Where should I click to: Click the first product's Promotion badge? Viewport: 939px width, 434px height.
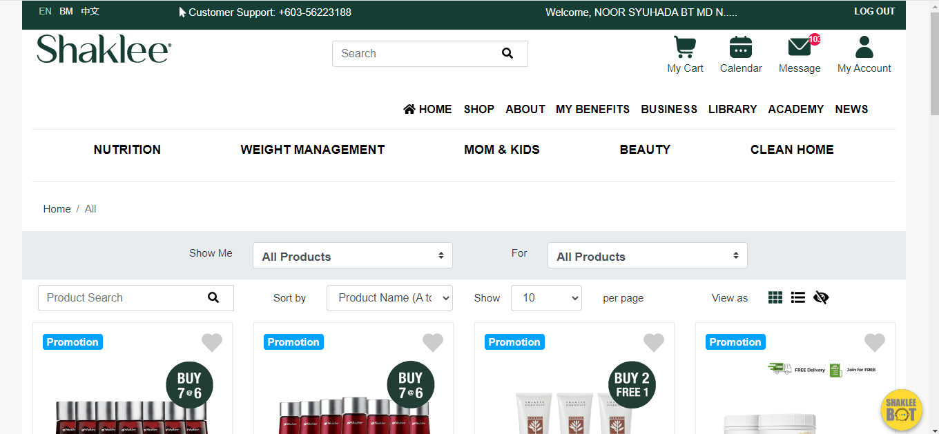pyautogui.click(x=72, y=342)
